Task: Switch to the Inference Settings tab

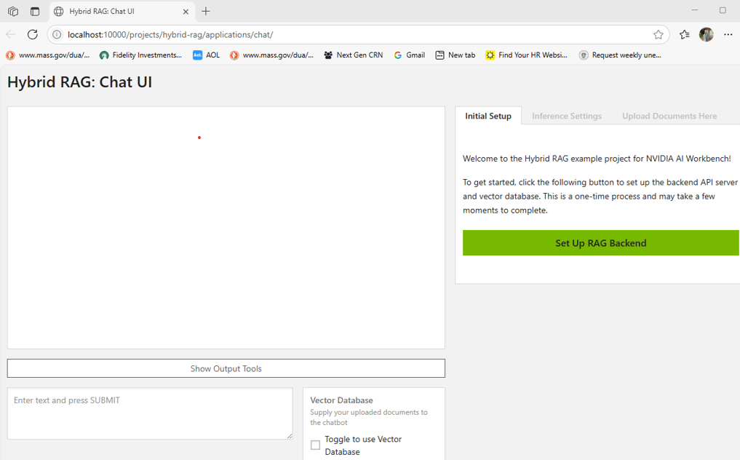Action: pos(567,116)
